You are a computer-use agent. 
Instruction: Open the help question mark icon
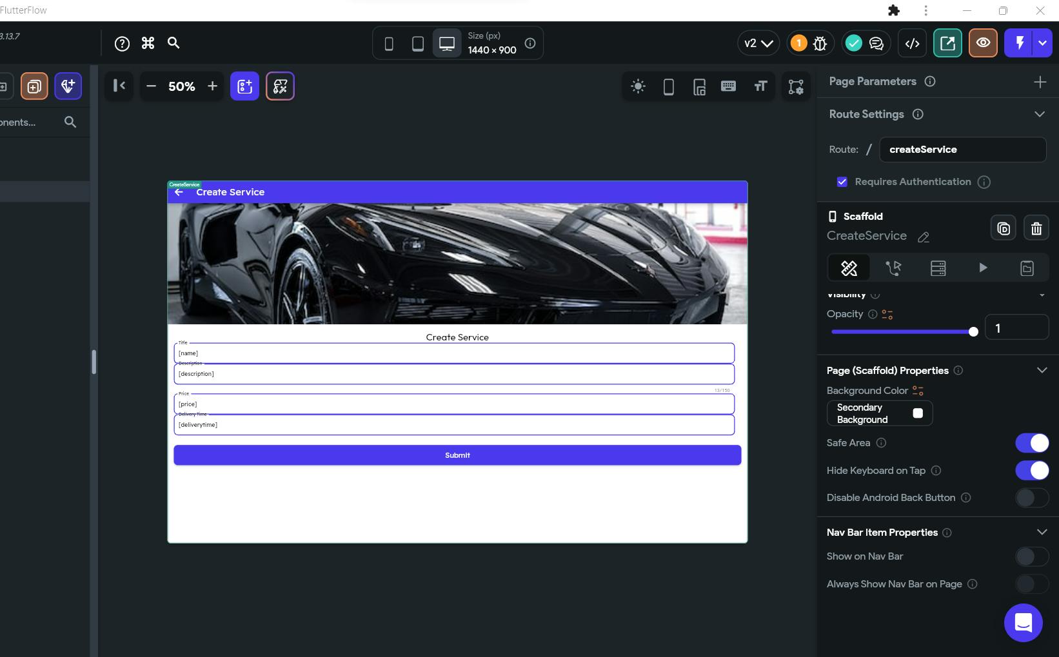tap(122, 43)
